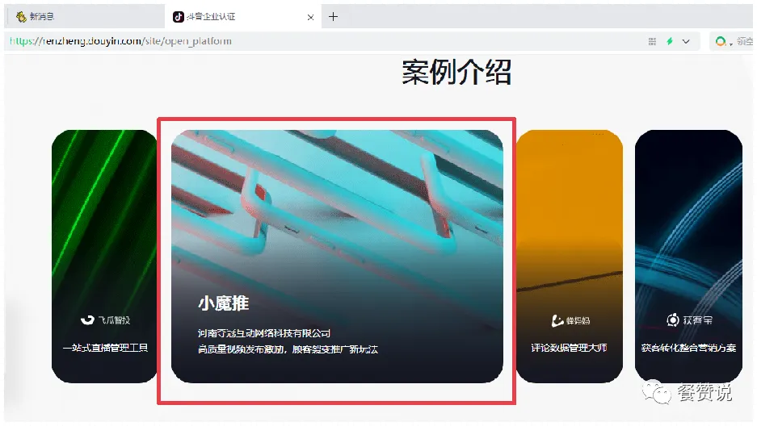
Task: Click the text 河南亏冠互动网络科技有限公司
Action: (264, 333)
